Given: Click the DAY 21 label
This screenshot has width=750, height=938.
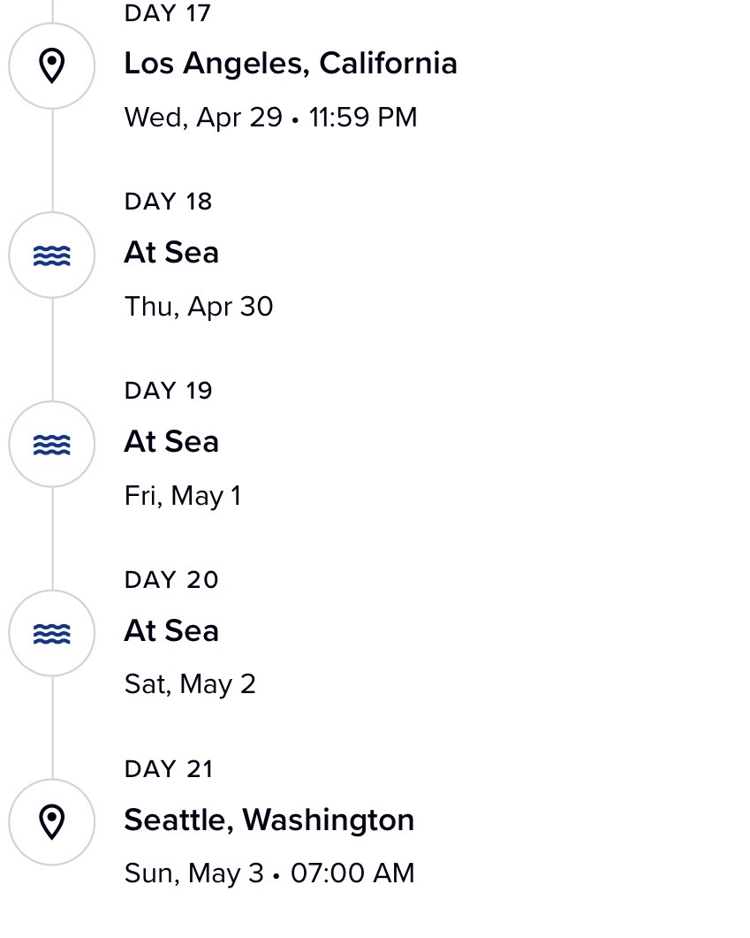Looking at the screenshot, I should pos(169,769).
